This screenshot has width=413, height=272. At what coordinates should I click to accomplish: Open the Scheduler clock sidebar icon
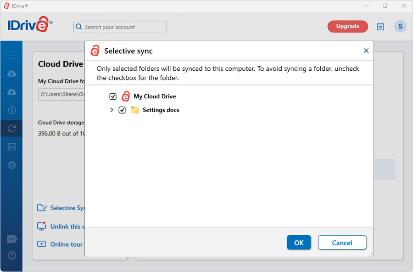pyautogui.click(x=12, y=110)
